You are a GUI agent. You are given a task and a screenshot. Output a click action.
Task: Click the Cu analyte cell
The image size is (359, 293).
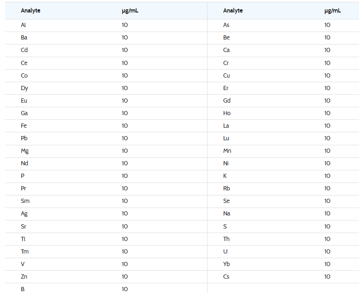227,76
